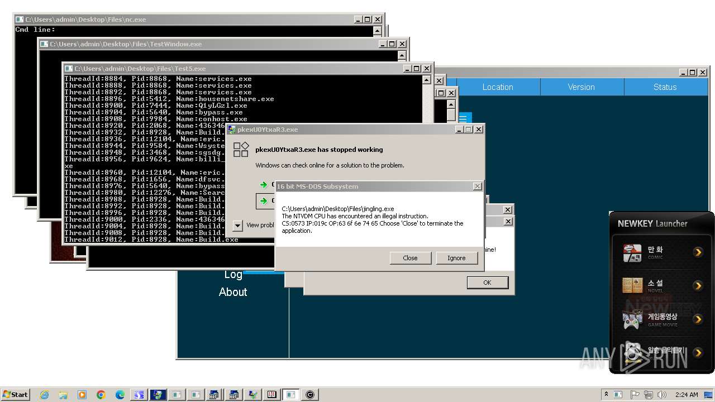Expand View problem details arrow in crash dialog
Image resolution: width=715 pixels, height=402 pixels.
(237, 225)
